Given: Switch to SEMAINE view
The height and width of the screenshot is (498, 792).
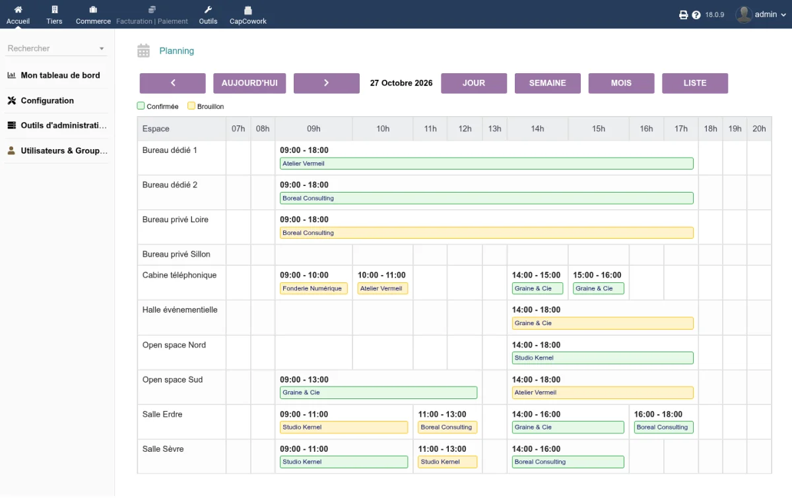Looking at the screenshot, I should pos(548,83).
